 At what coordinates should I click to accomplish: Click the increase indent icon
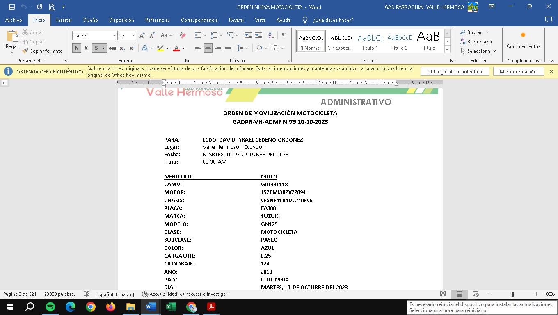point(258,36)
